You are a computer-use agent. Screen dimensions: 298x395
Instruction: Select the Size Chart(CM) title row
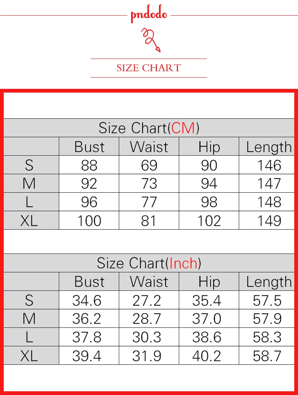click(x=149, y=128)
